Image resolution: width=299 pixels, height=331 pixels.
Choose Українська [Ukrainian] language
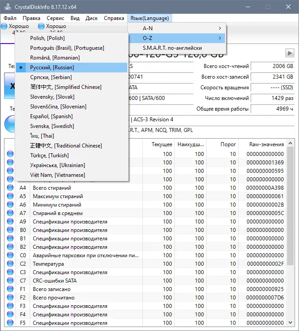71,165
